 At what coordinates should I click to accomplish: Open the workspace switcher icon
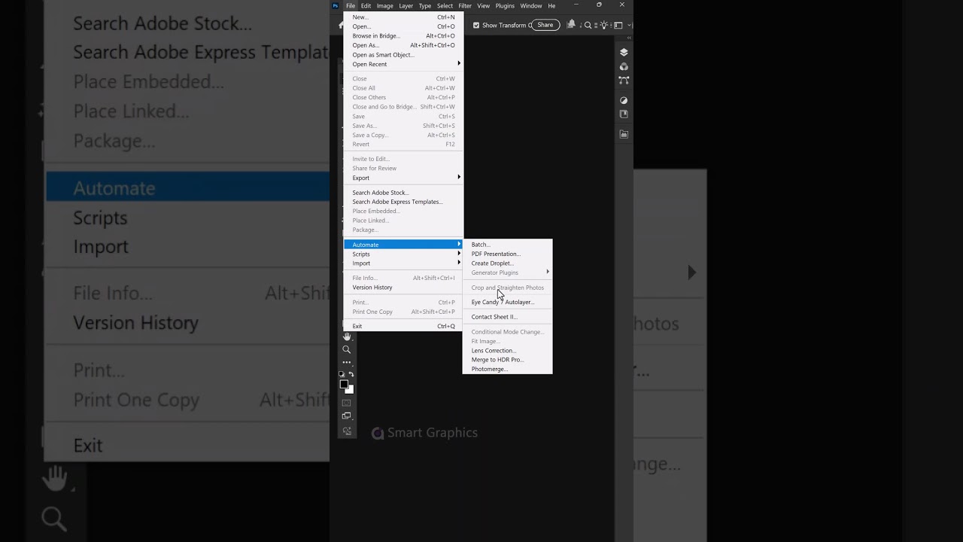[x=618, y=25]
